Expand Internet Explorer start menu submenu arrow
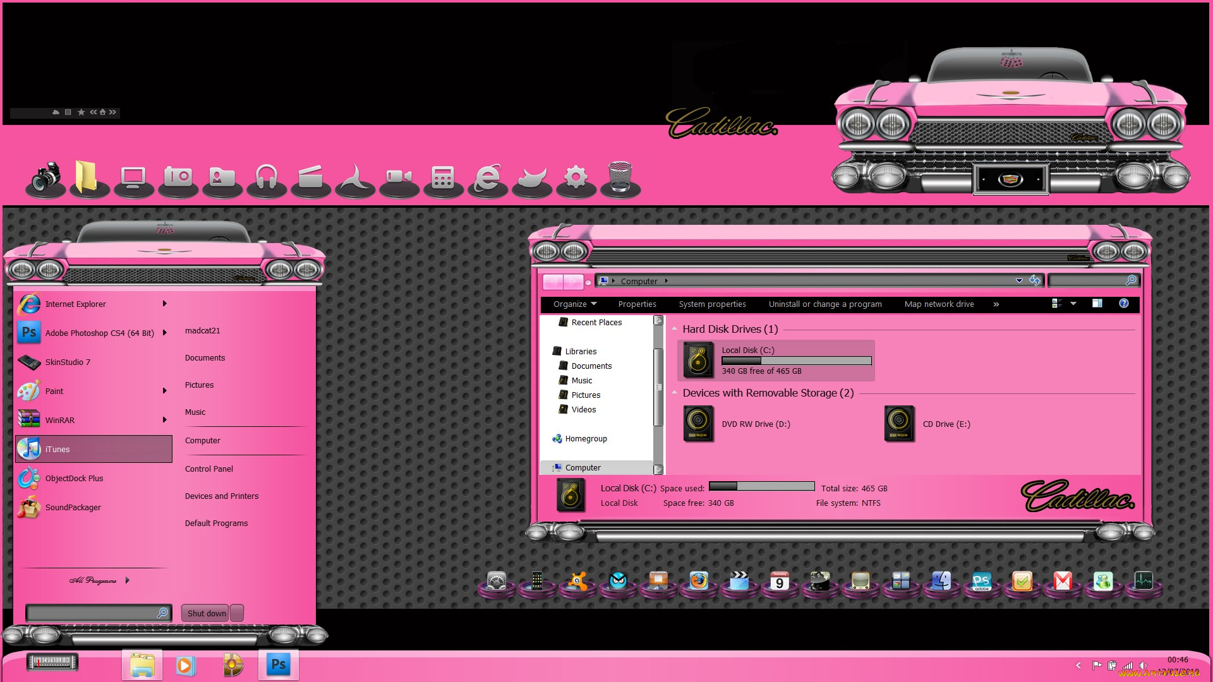1213x682 pixels. click(x=165, y=304)
